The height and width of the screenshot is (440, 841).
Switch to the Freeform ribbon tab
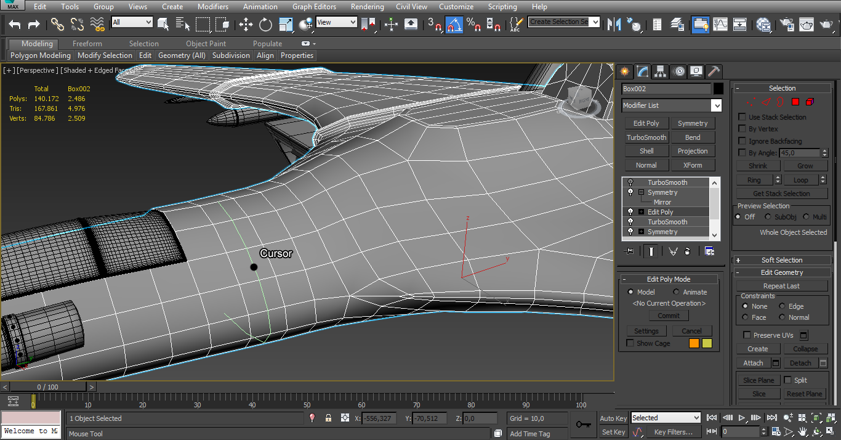coord(87,44)
